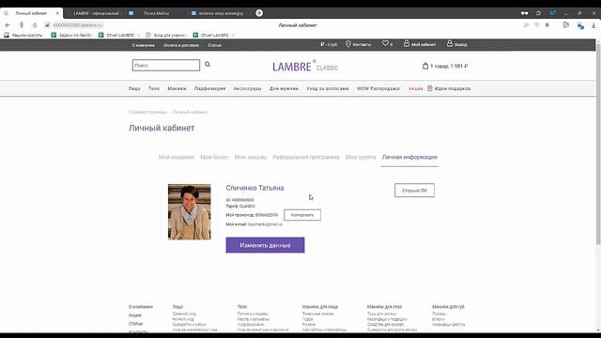Open the 'Аксессуары' category menu
The image size is (601, 338).
coord(247,88)
